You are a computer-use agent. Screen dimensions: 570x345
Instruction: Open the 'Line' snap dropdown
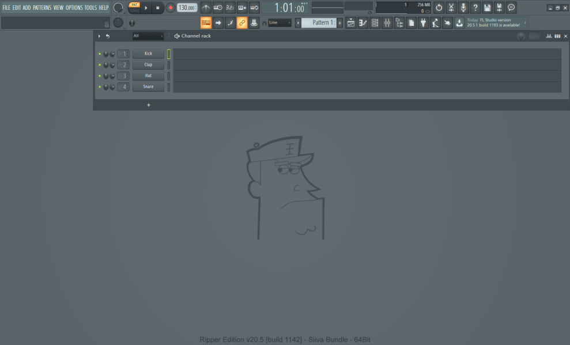point(280,23)
